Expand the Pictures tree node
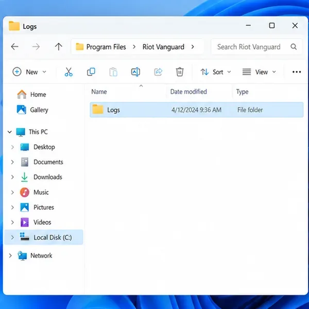 pyautogui.click(x=12, y=208)
